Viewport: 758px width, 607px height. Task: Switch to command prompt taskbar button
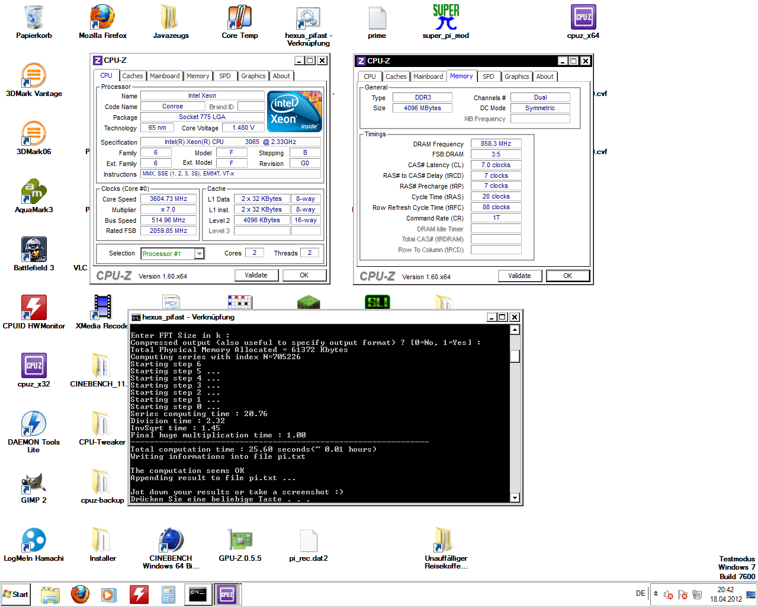click(x=198, y=595)
